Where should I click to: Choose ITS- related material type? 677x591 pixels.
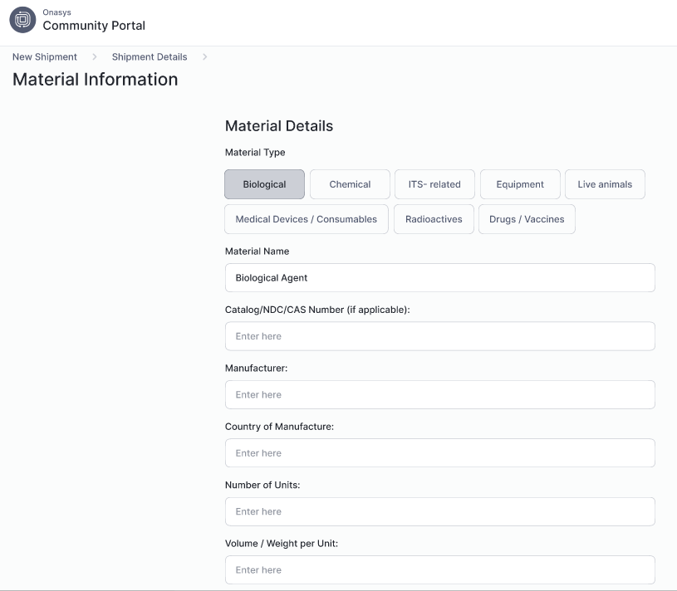(x=434, y=184)
